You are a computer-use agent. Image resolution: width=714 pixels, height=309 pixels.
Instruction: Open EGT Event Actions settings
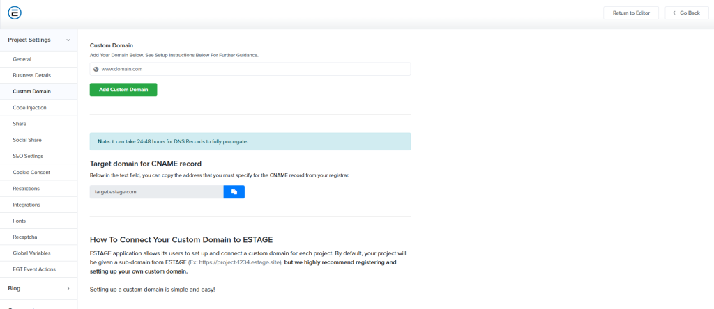39,269
